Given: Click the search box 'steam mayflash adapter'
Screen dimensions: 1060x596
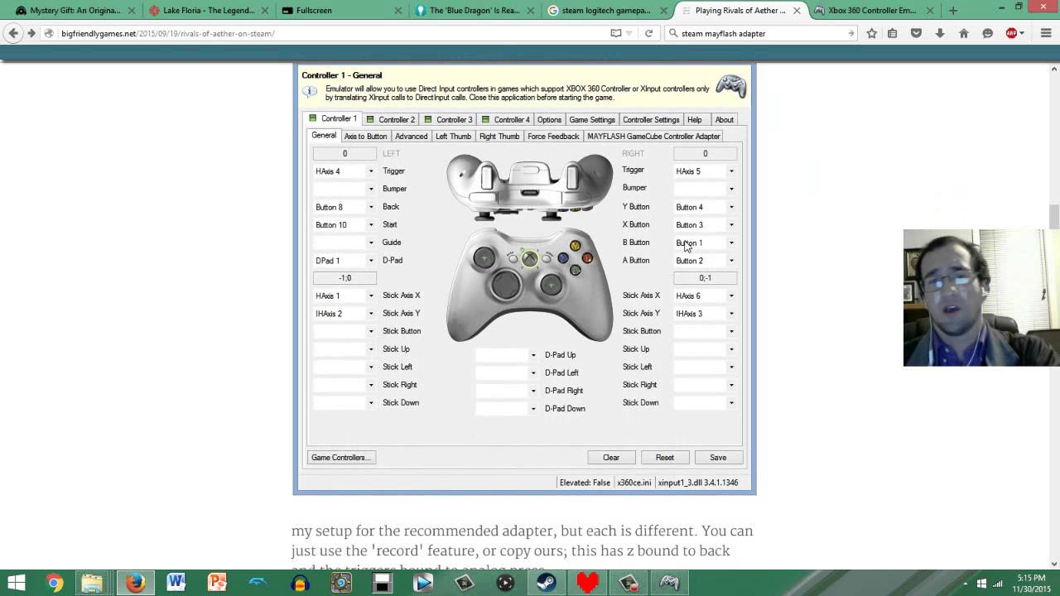Looking at the screenshot, I should click(x=760, y=33).
